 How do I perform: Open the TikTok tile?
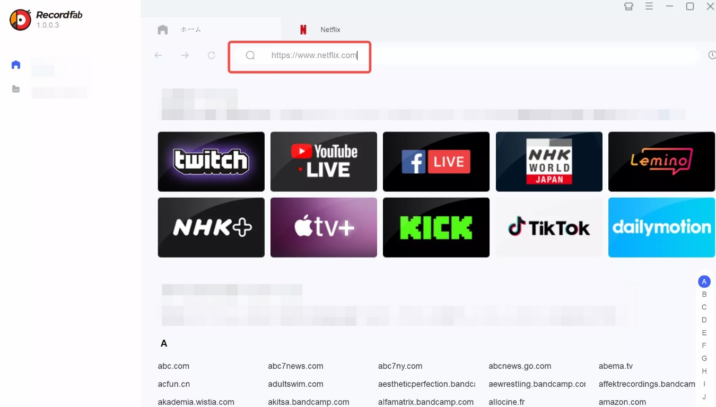(x=549, y=227)
